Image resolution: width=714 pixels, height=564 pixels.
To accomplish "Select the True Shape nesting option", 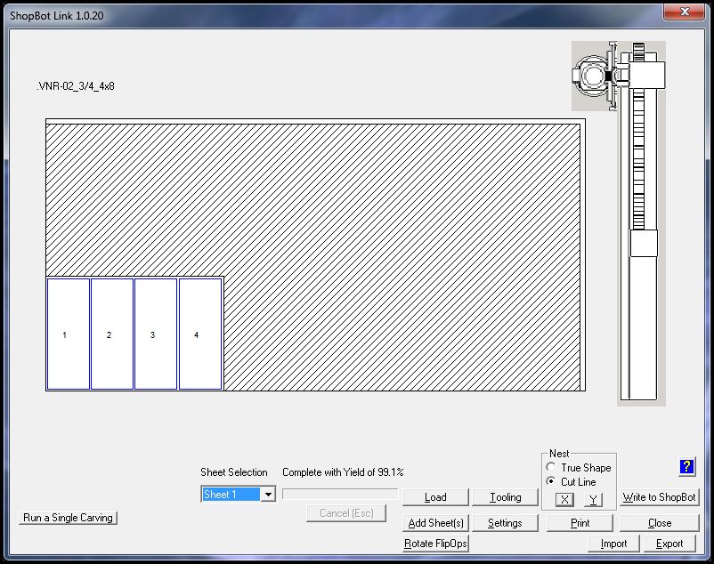I will coord(552,468).
